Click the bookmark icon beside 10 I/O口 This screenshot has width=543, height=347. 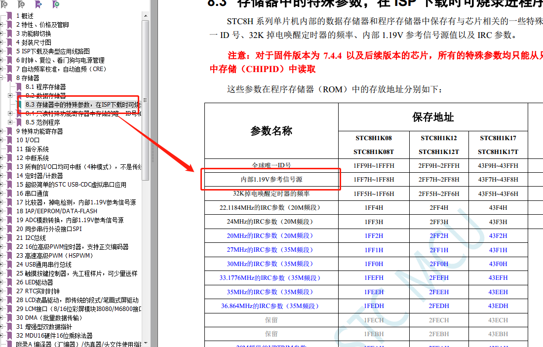(x=10, y=140)
